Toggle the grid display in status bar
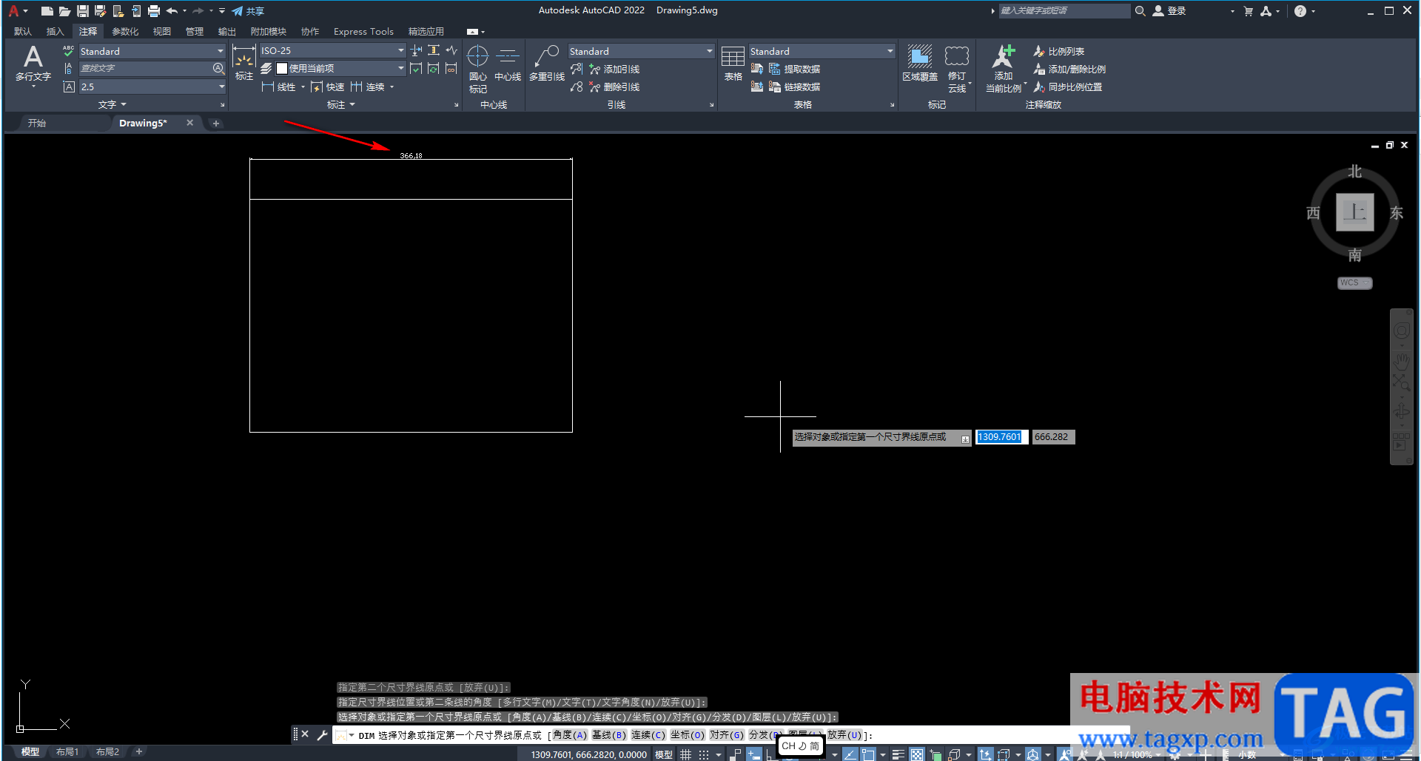Viewport: 1421px width, 761px height. (686, 754)
